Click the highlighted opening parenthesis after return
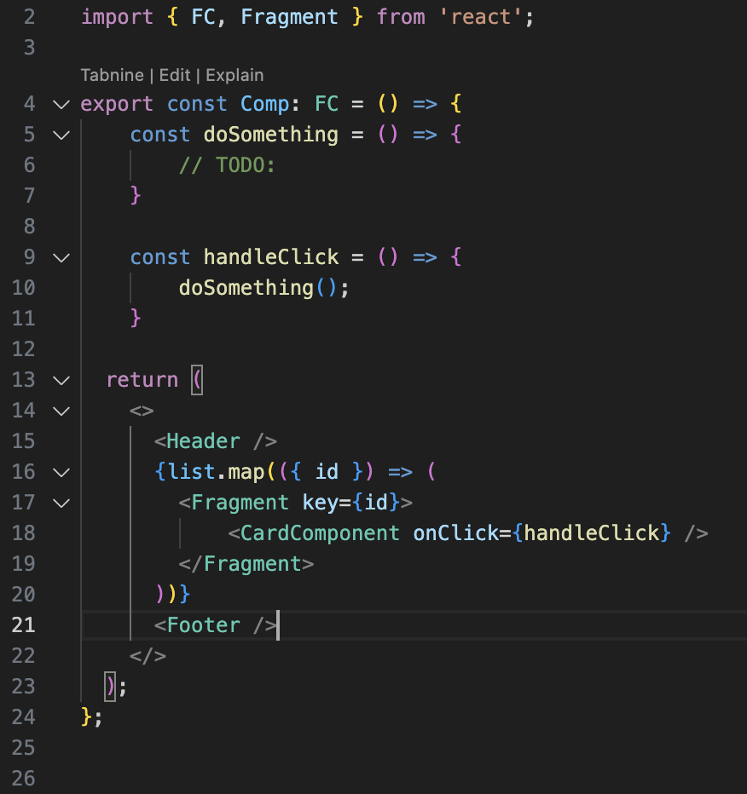 click(197, 380)
